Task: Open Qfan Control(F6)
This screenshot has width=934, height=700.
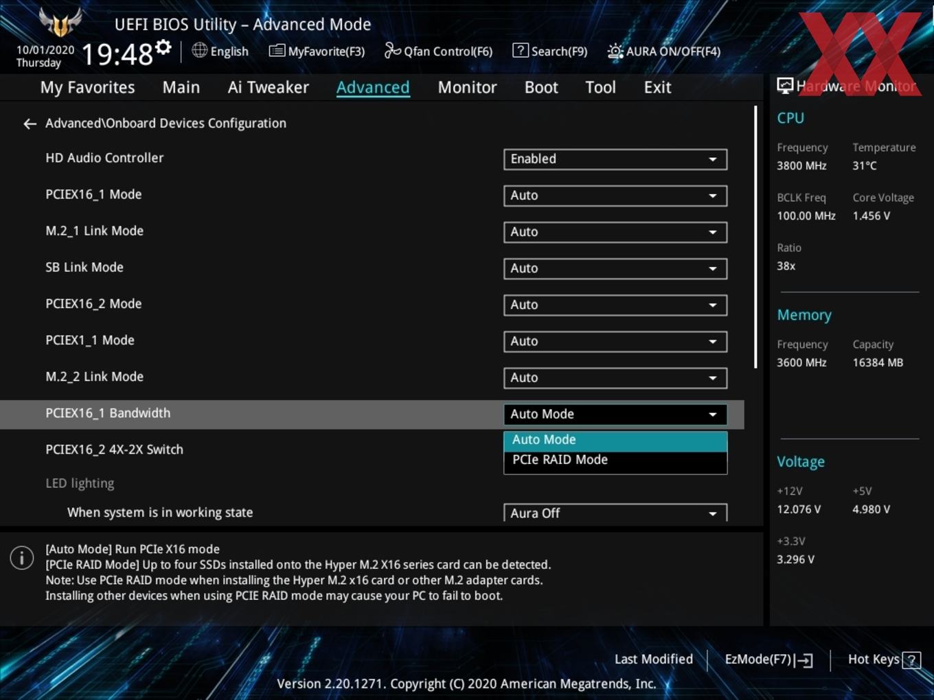Action: 438,51
